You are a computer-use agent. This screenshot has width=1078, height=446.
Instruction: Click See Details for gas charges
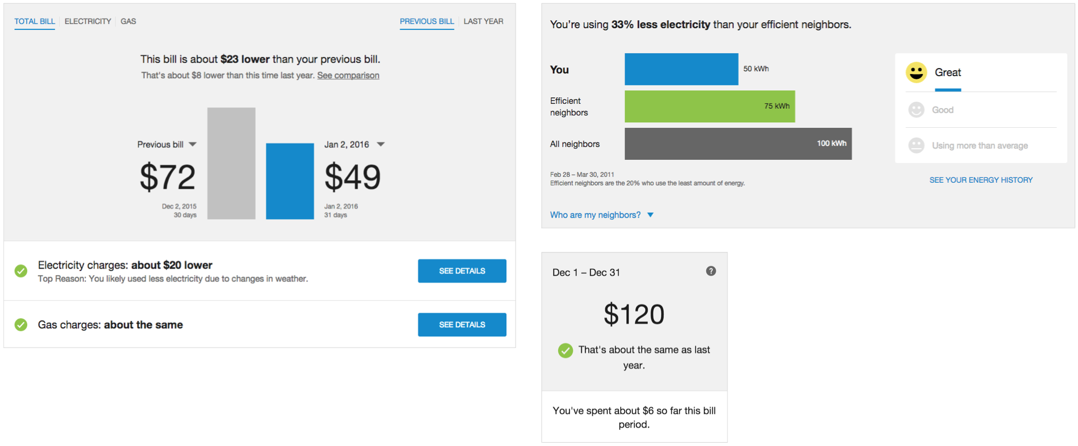point(462,325)
